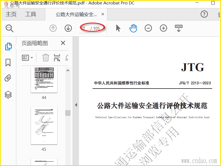Close the 公路大件运输安全... document tab

pyautogui.click(x=103, y=14)
